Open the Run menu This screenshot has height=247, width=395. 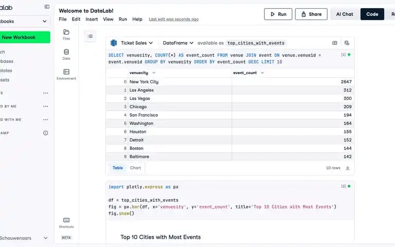(123, 19)
